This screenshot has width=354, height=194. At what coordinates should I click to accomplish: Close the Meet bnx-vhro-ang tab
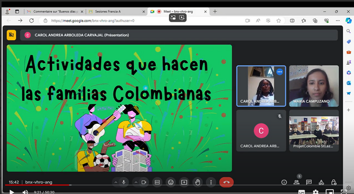(205, 12)
